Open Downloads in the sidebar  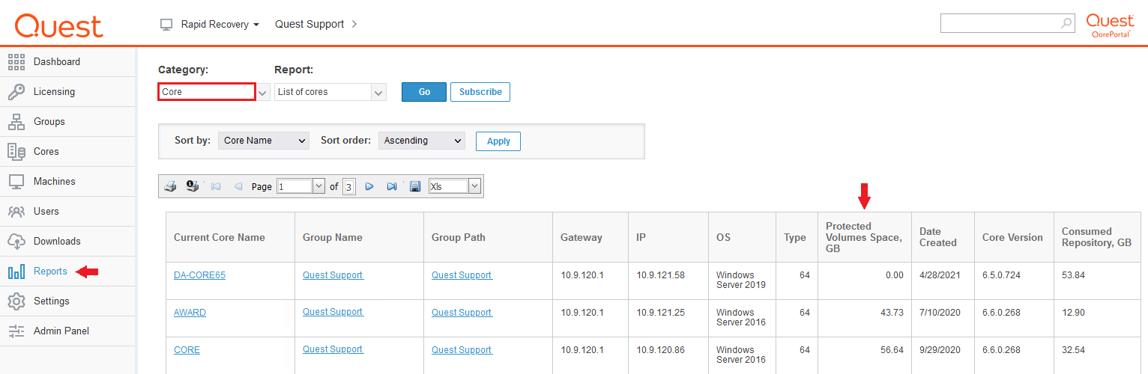[x=68, y=241]
